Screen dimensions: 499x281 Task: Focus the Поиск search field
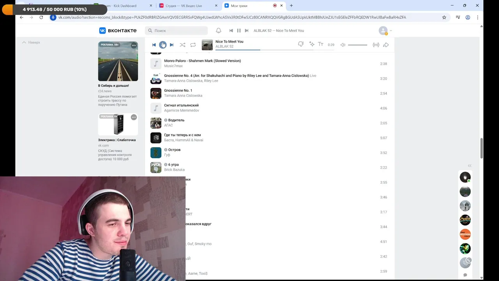tap(176, 30)
